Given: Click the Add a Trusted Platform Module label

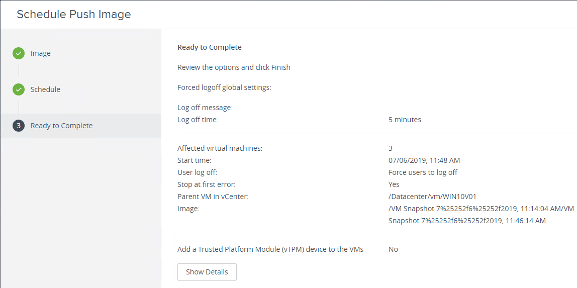Looking at the screenshot, I should point(270,249).
